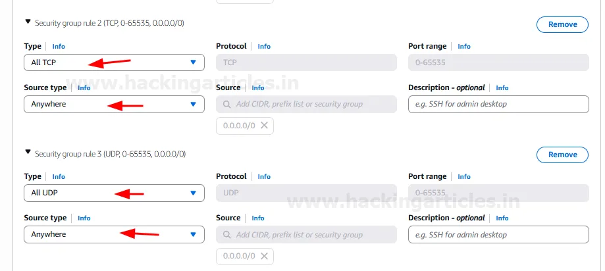The image size is (605, 271).
Task: Remove the 0.0.0.0/0 chip in rule 2
Action: point(264,126)
